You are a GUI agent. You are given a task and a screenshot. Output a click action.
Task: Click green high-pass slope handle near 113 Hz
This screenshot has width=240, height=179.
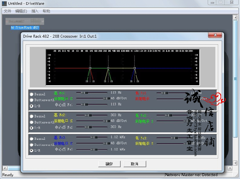(x=87, y=81)
